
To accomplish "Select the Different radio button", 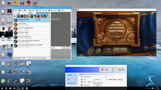I will click(x=88, y=83).
